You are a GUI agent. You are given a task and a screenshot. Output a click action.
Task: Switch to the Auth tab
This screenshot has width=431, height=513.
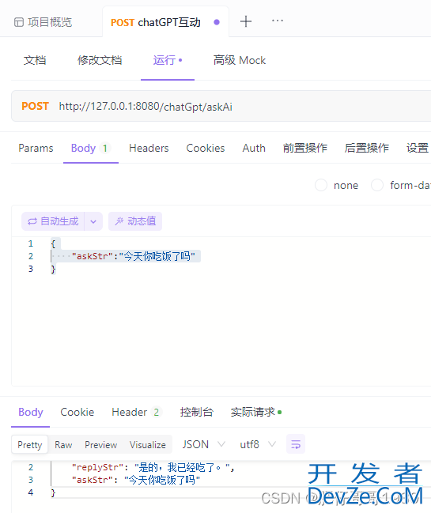254,148
